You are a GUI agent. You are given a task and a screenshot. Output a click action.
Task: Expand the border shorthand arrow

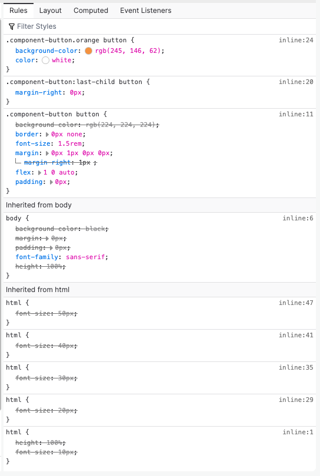[48, 134]
